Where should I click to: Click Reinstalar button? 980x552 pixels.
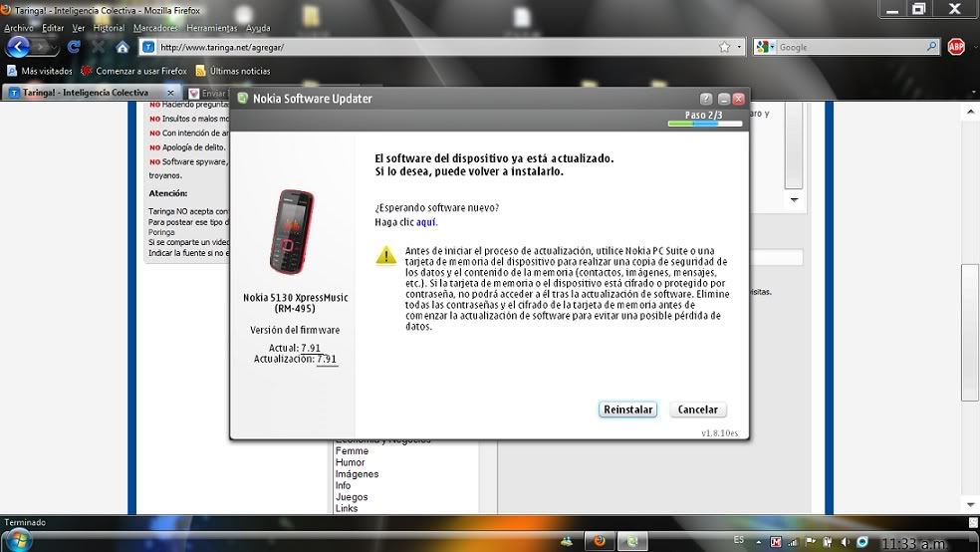pos(627,410)
